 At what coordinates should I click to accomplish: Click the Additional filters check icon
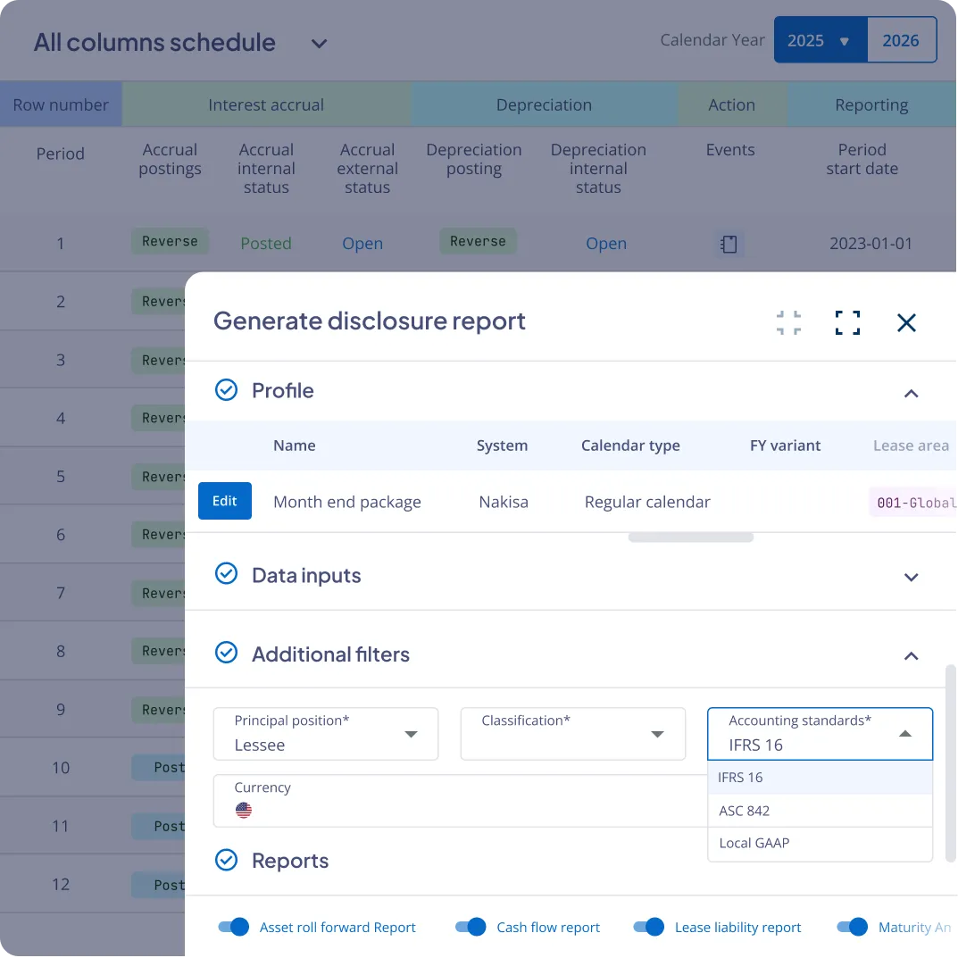(226, 653)
